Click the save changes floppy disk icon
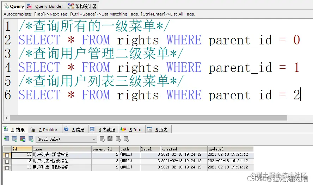Image resolution: width=313 pixels, height=185 pixels. coord(110,138)
